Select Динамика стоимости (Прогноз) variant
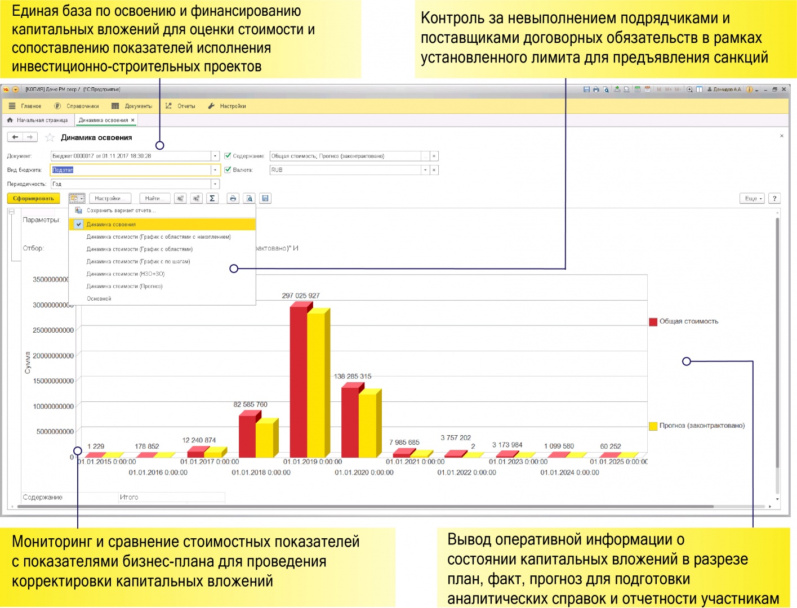The width and height of the screenshot is (797, 608). coord(162,286)
